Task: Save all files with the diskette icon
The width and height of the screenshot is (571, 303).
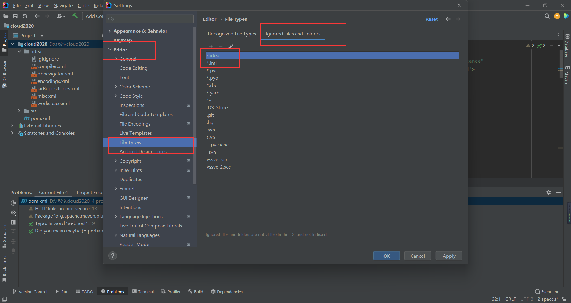Action: (15, 16)
